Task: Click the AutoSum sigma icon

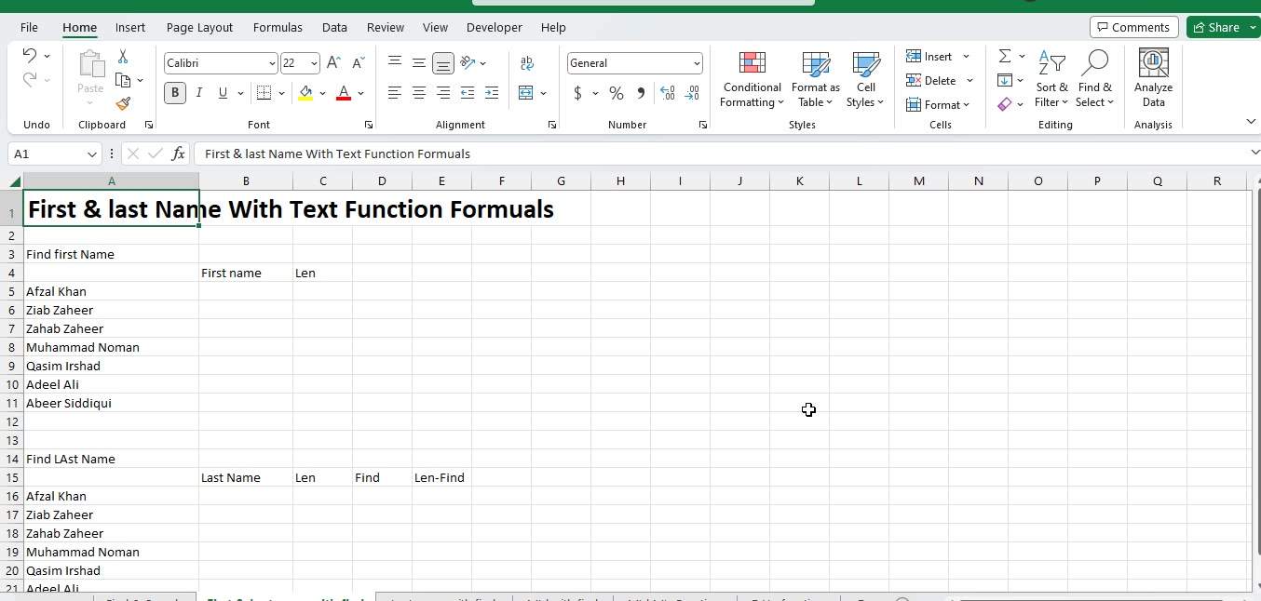Action: tap(1005, 57)
